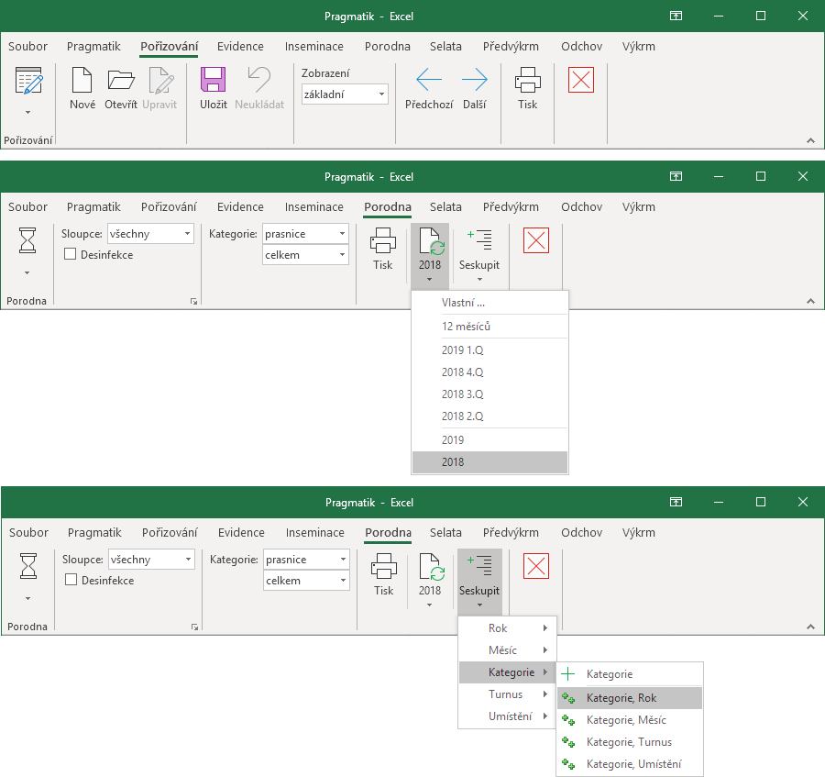Expand Sloupce dropdown in the window with Seskupit menu open
This screenshot has height=777, width=825.
pos(188,559)
